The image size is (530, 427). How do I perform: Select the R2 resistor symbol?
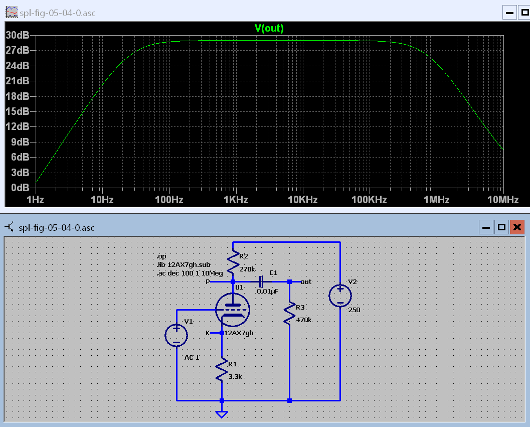coord(233,262)
